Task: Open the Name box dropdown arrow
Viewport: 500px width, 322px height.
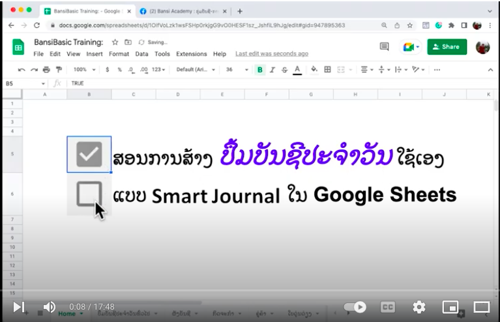Action: click(x=43, y=83)
